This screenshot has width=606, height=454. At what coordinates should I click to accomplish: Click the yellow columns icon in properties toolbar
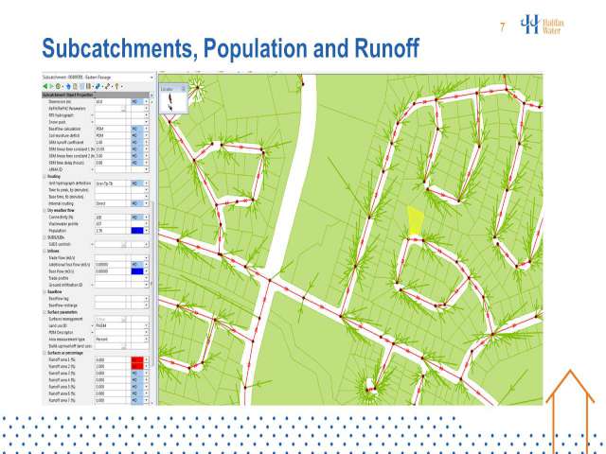coord(88,86)
